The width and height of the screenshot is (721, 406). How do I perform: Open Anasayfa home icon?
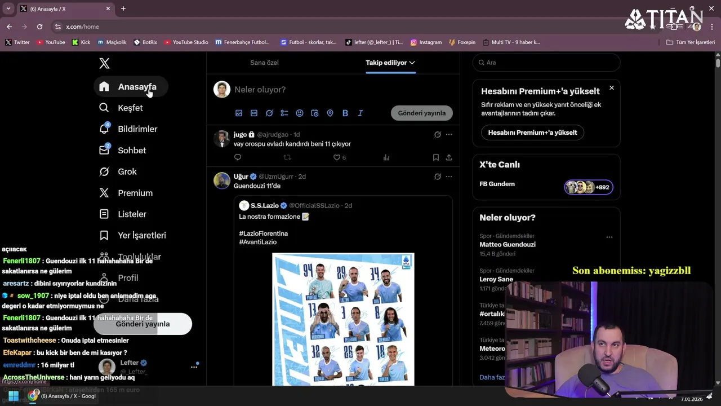point(104,86)
